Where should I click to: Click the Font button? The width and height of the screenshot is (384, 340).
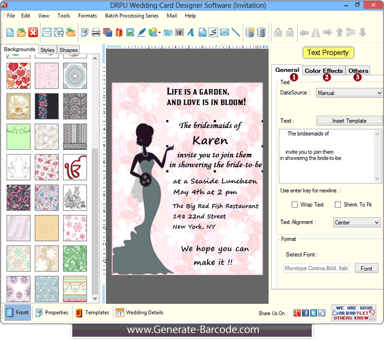pos(366,269)
